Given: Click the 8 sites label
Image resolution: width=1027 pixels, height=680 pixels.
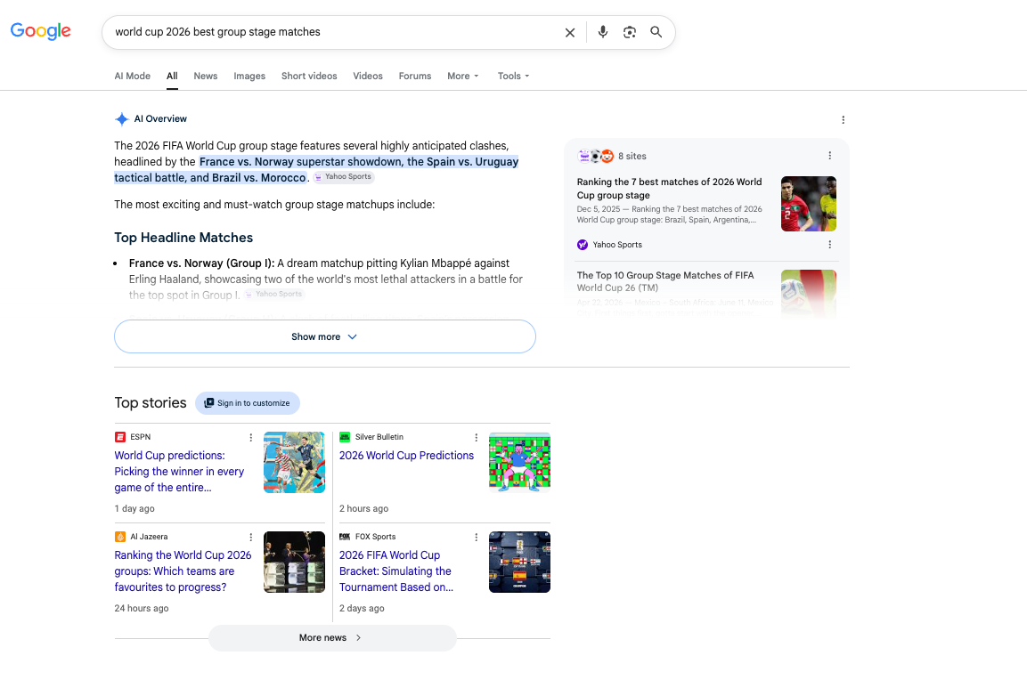Looking at the screenshot, I should pos(632,157).
